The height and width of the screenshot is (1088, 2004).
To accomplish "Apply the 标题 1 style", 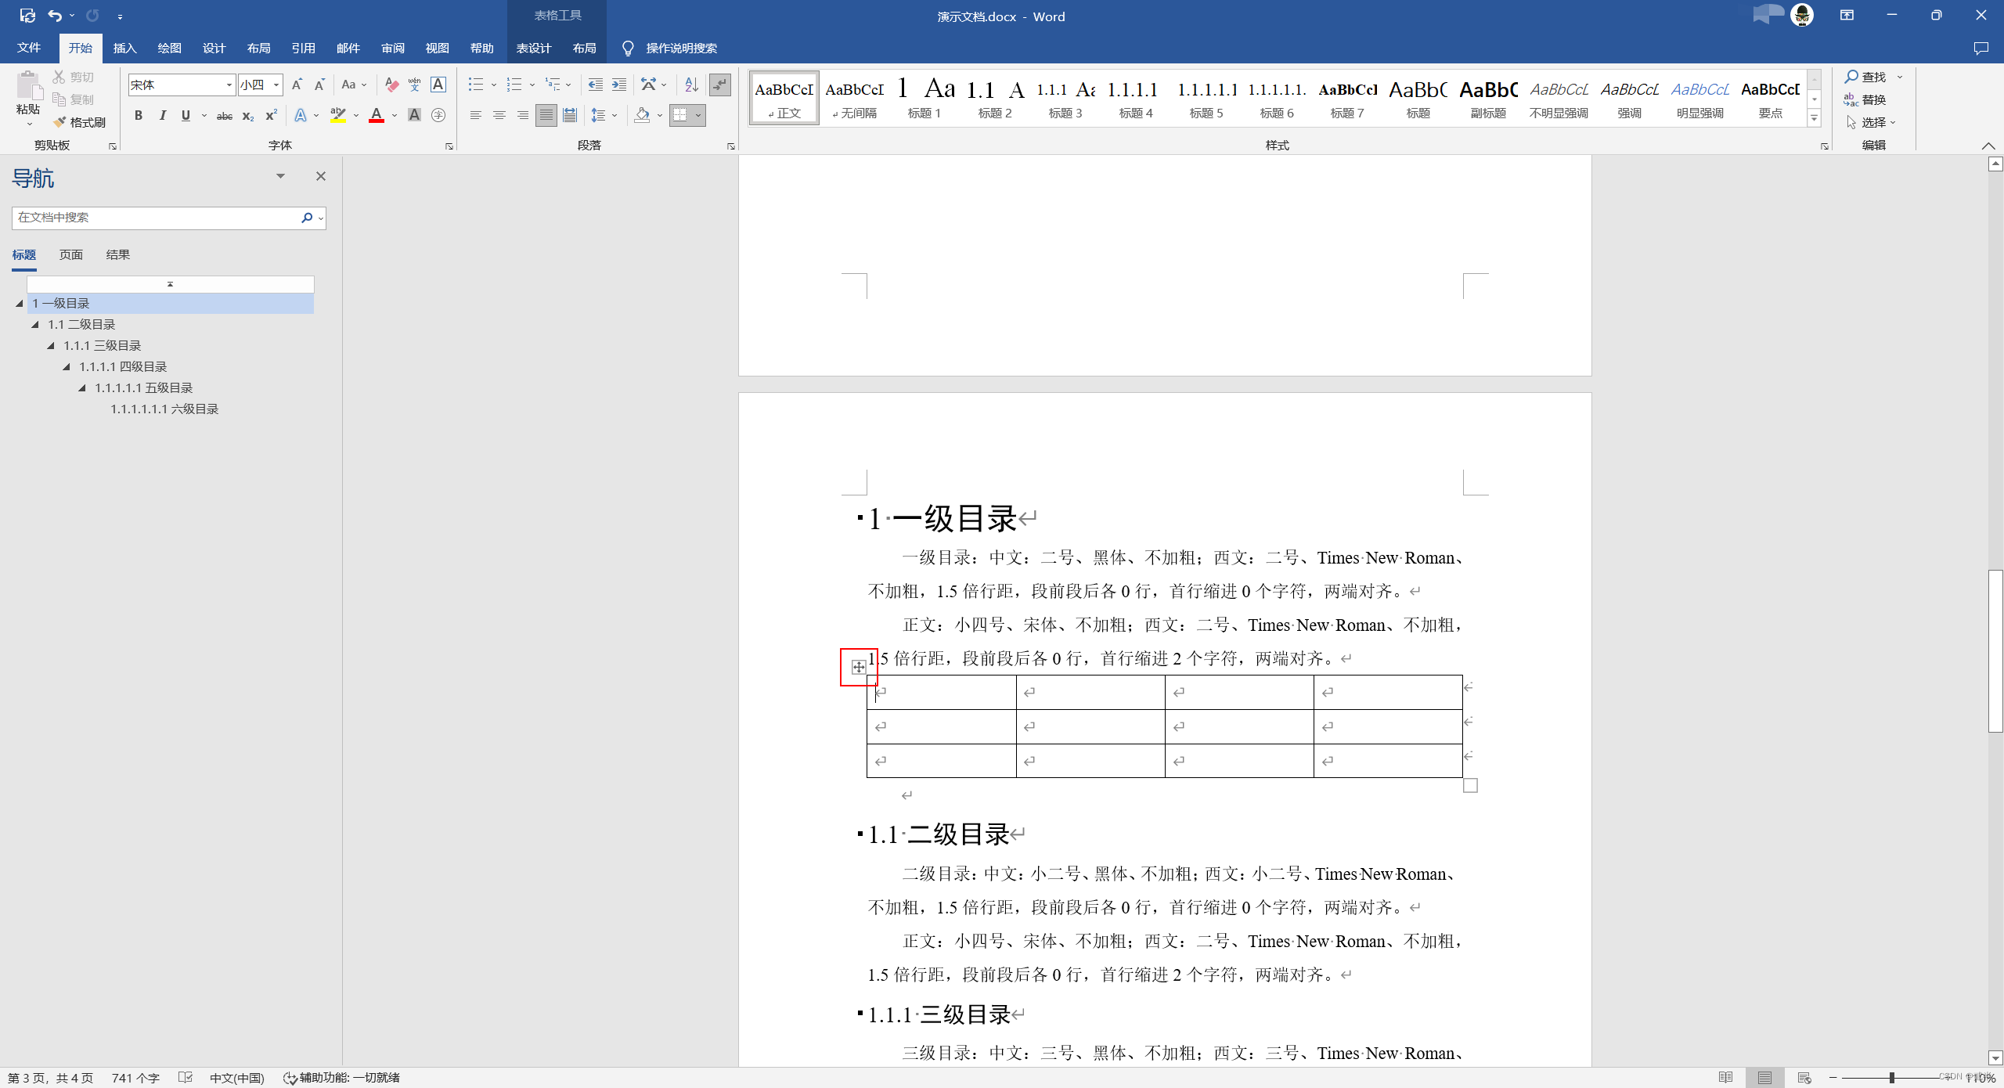I will 924,98.
